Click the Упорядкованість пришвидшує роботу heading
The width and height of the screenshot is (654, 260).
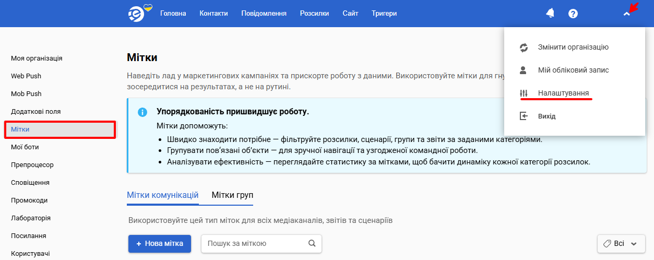(x=233, y=112)
